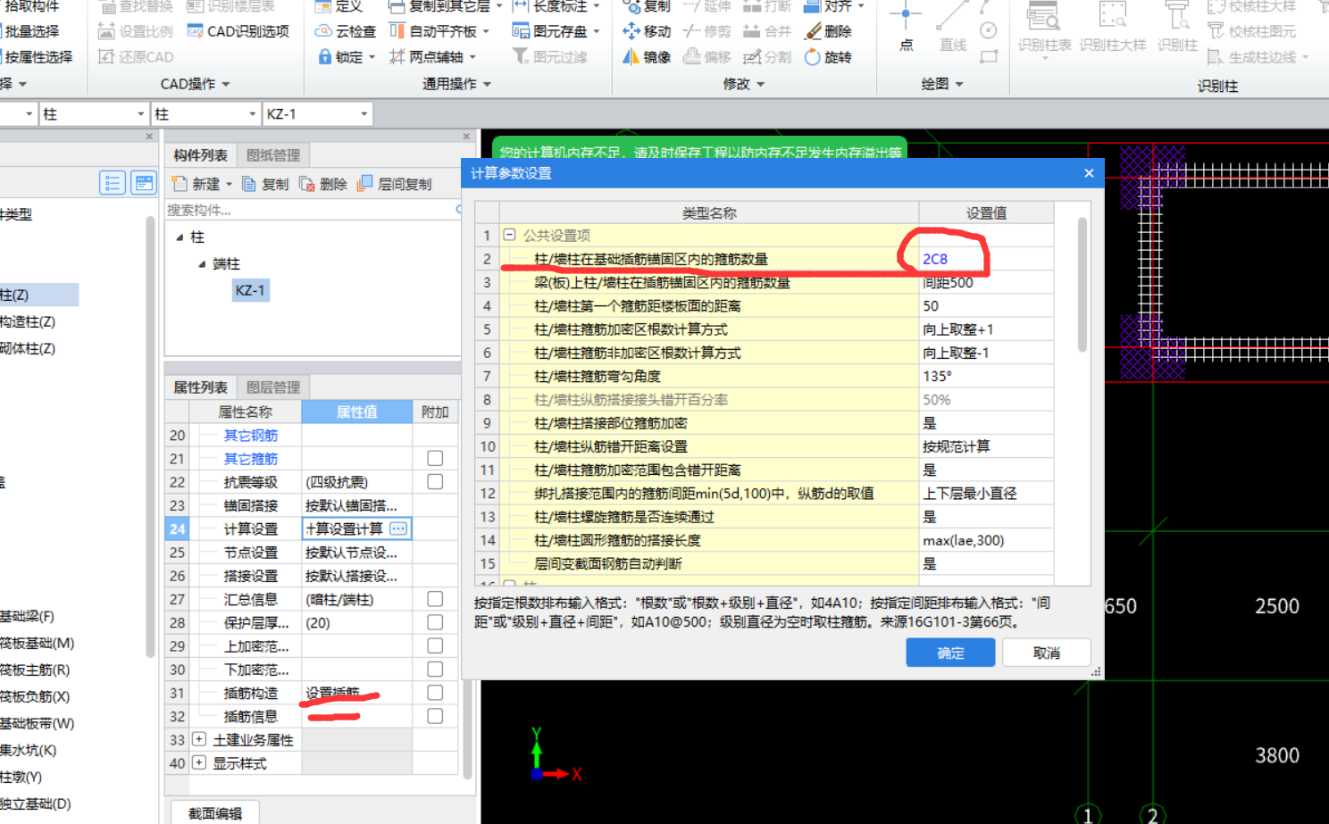
Task: Select the 自动平齐板 tool
Action: click(x=439, y=31)
